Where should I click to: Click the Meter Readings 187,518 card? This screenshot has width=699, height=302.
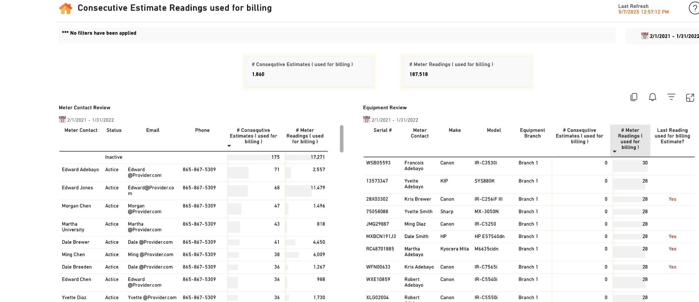point(467,72)
